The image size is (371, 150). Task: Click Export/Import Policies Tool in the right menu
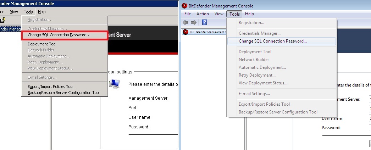tap(282, 104)
